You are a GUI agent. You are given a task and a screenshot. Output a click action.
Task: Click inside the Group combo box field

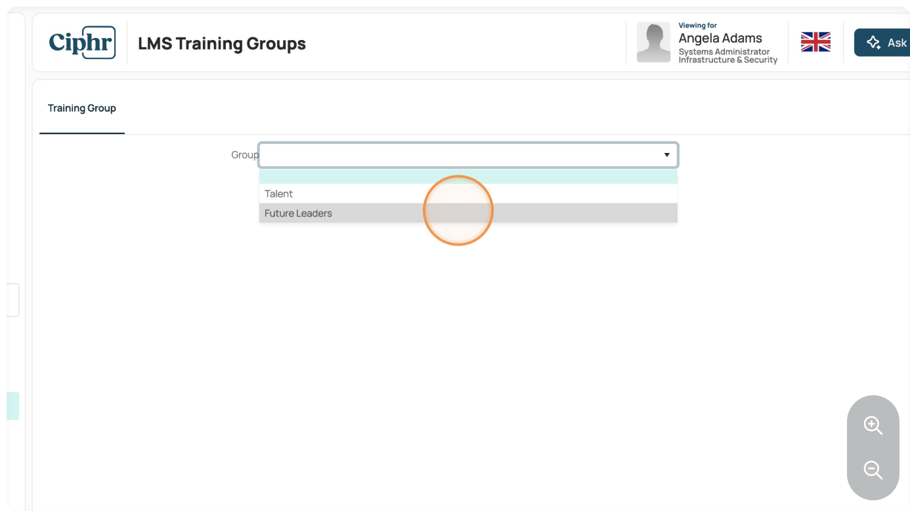tap(468, 155)
